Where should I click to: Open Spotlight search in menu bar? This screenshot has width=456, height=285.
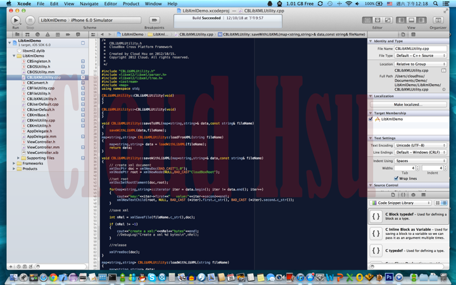(435, 4)
